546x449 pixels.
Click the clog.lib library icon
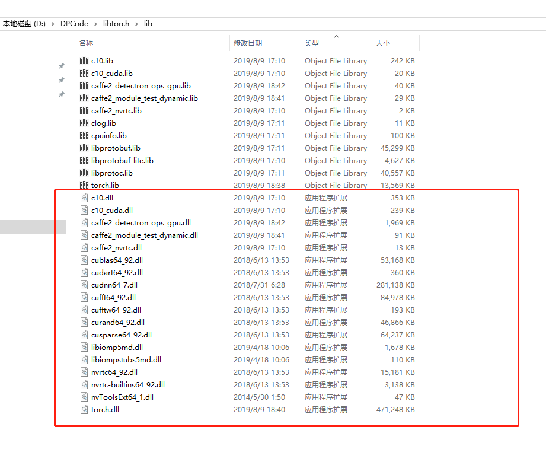pyautogui.click(x=84, y=123)
